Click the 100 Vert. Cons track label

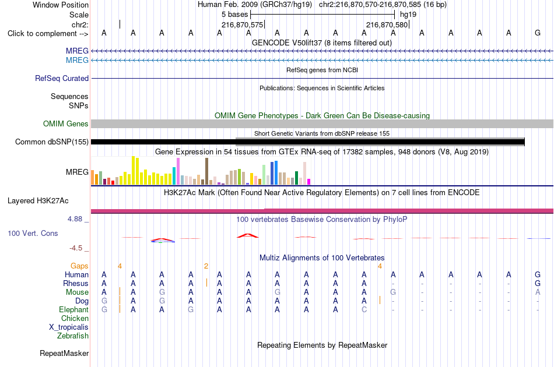pyautogui.click(x=33, y=233)
